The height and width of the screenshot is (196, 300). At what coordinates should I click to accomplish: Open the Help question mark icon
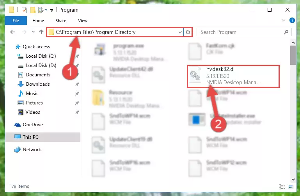292,20
